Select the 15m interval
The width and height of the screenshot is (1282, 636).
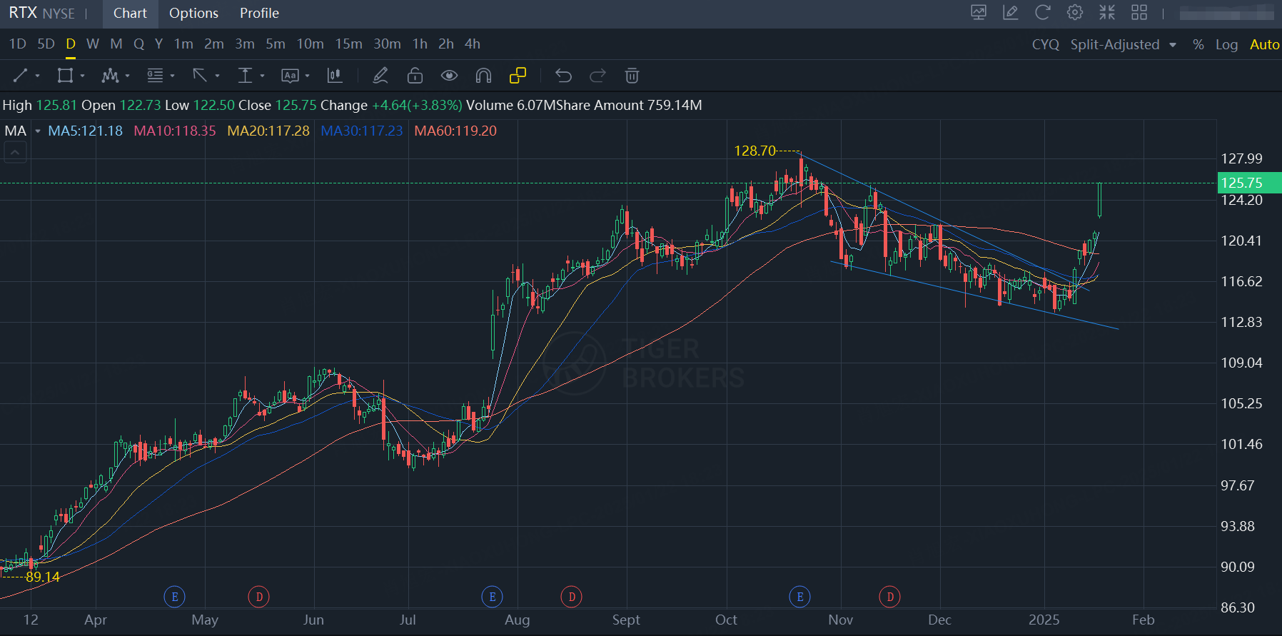point(349,44)
